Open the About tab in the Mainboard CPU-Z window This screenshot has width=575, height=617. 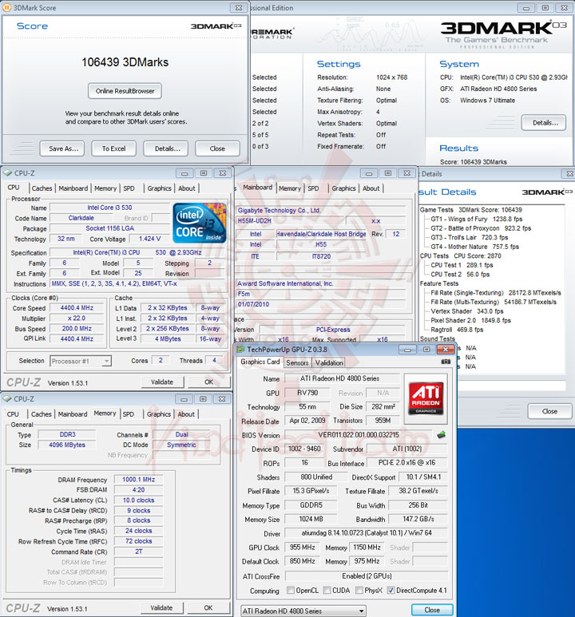[x=371, y=188]
